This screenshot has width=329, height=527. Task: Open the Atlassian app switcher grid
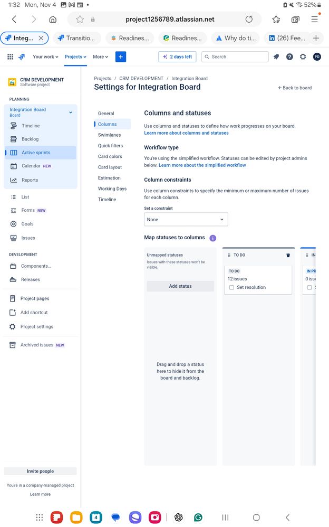10,57
